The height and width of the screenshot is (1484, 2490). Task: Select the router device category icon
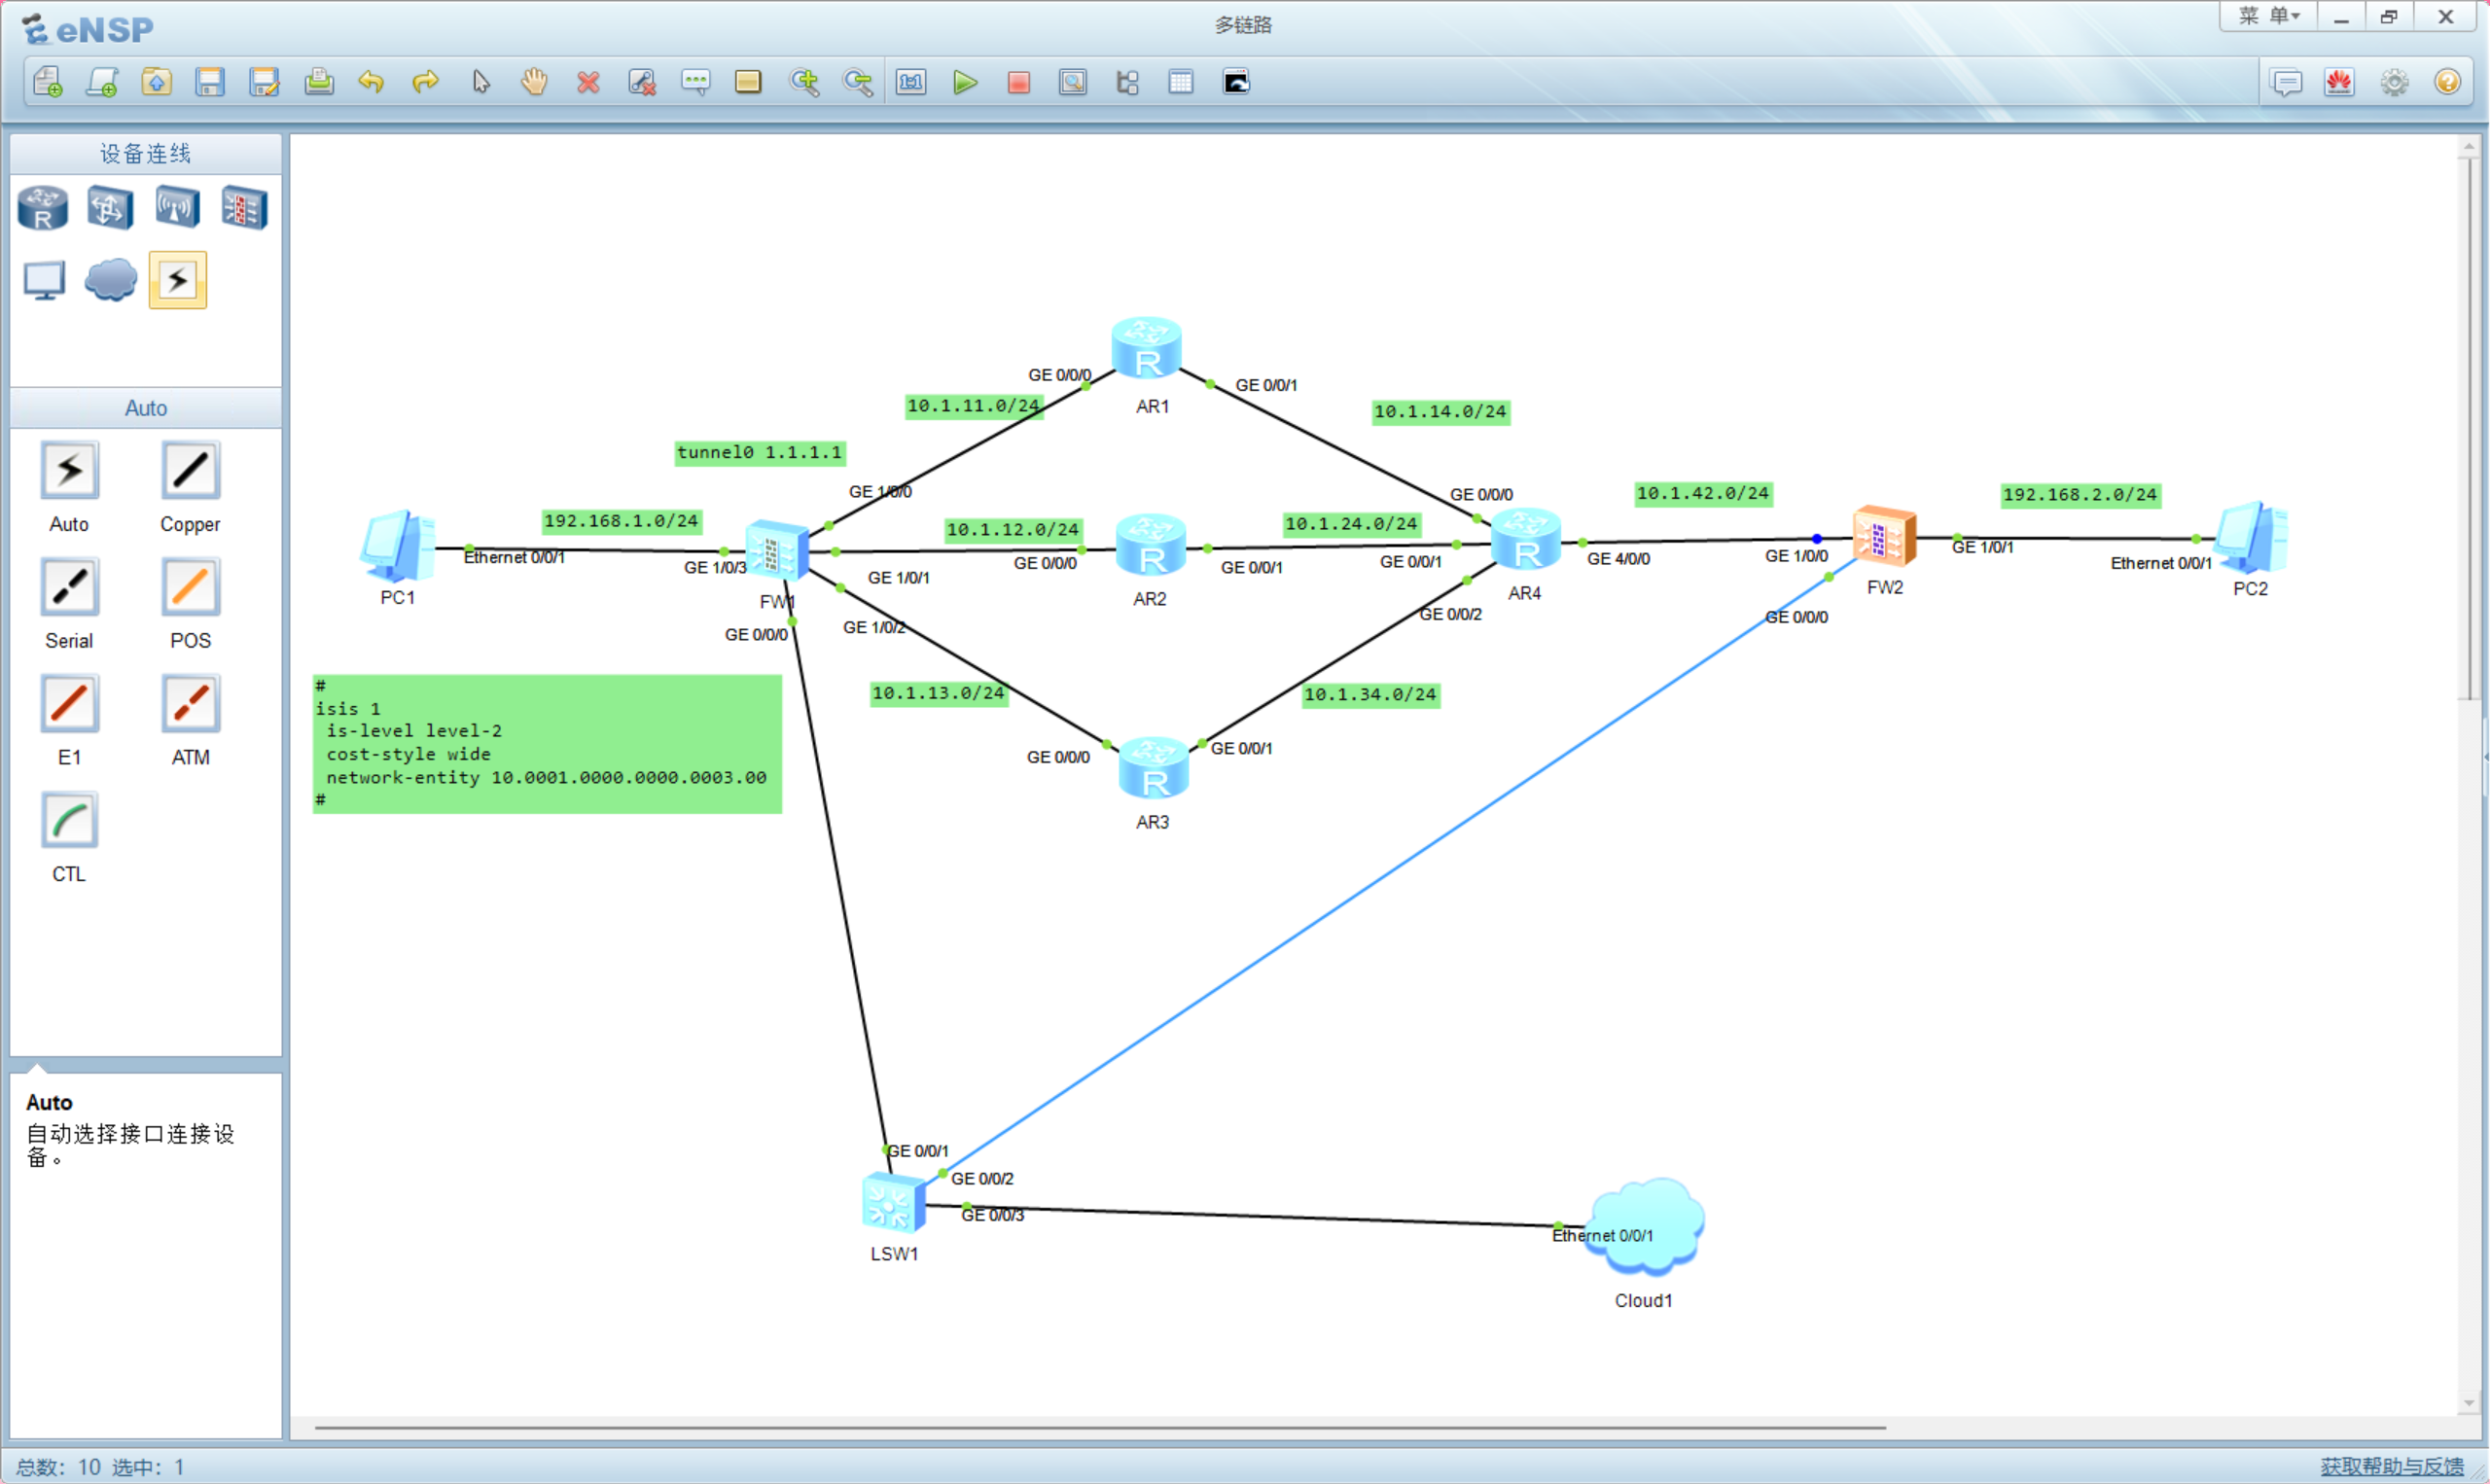click(x=42, y=208)
